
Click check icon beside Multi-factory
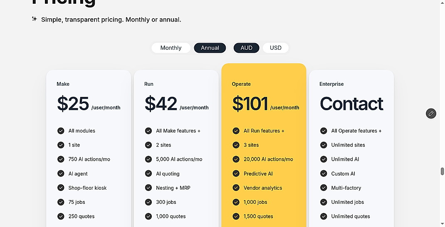(x=324, y=188)
